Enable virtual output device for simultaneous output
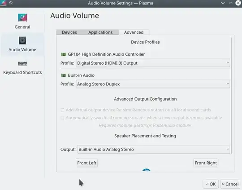 [62, 110]
